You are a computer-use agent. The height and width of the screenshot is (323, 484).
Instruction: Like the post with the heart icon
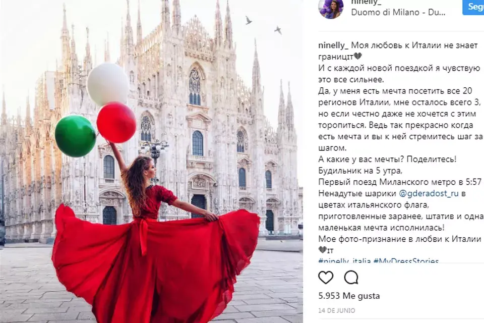coord(326,277)
